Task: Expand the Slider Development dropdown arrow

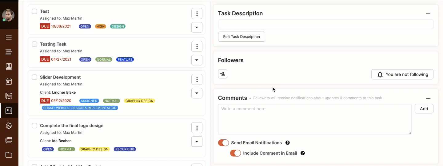Action: (197, 93)
